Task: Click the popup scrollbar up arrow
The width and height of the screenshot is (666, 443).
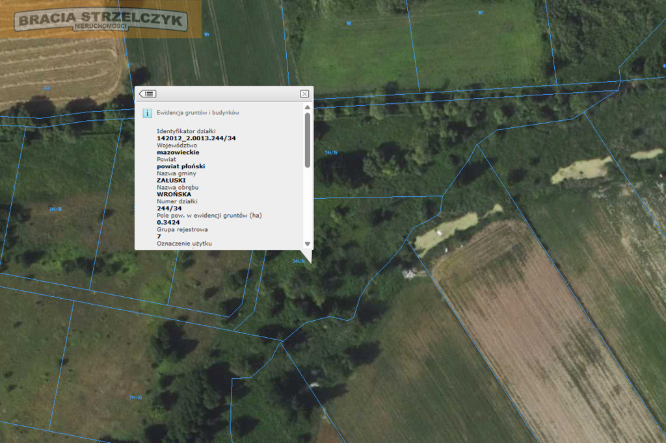Action: (x=308, y=107)
